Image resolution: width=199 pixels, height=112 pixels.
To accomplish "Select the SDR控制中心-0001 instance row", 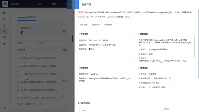I will [41, 74].
